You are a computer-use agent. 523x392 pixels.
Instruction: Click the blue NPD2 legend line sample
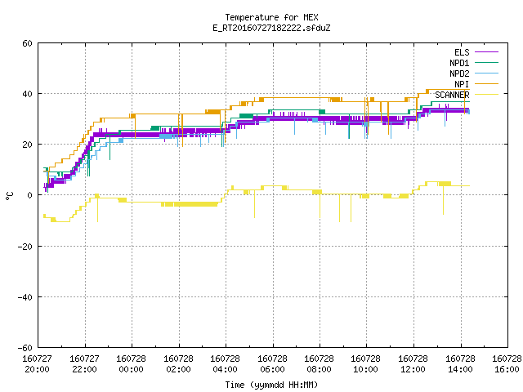pos(486,73)
